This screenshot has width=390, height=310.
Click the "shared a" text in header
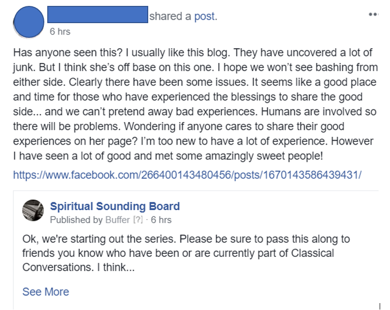tap(170, 16)
